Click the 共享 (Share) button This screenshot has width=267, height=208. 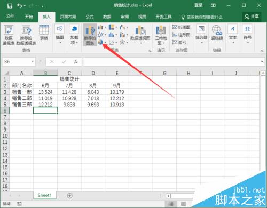pyautogui.click(x=252, y=17)
